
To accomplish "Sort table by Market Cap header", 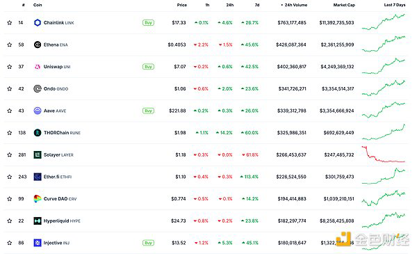I will (344, 5).
